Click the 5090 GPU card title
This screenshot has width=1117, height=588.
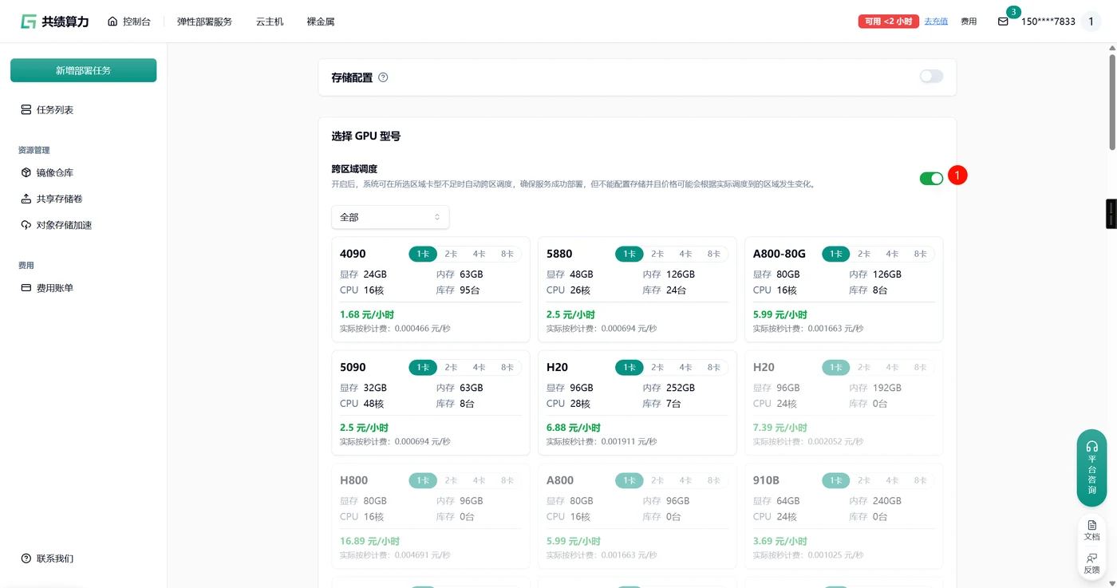tap(353, 367)
